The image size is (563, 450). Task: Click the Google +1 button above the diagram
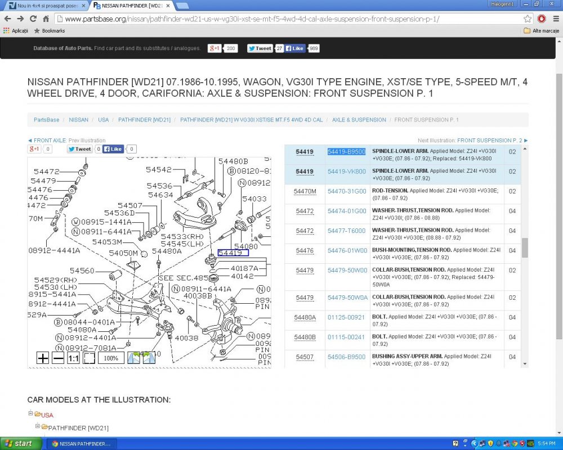point(34,149)
